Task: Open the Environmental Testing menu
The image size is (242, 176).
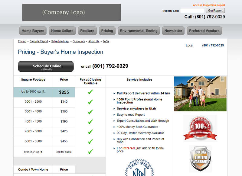Action: click(x=139, y=31)
